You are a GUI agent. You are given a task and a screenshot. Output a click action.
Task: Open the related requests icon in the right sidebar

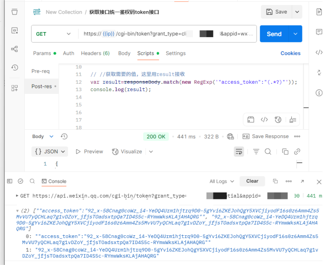(319, 73)
